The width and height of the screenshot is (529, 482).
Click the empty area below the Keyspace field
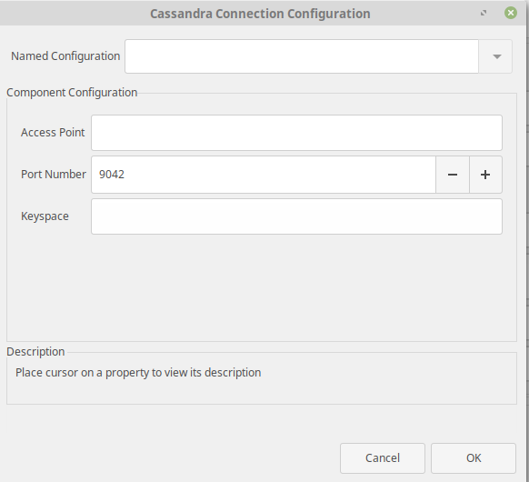point(262,286)
